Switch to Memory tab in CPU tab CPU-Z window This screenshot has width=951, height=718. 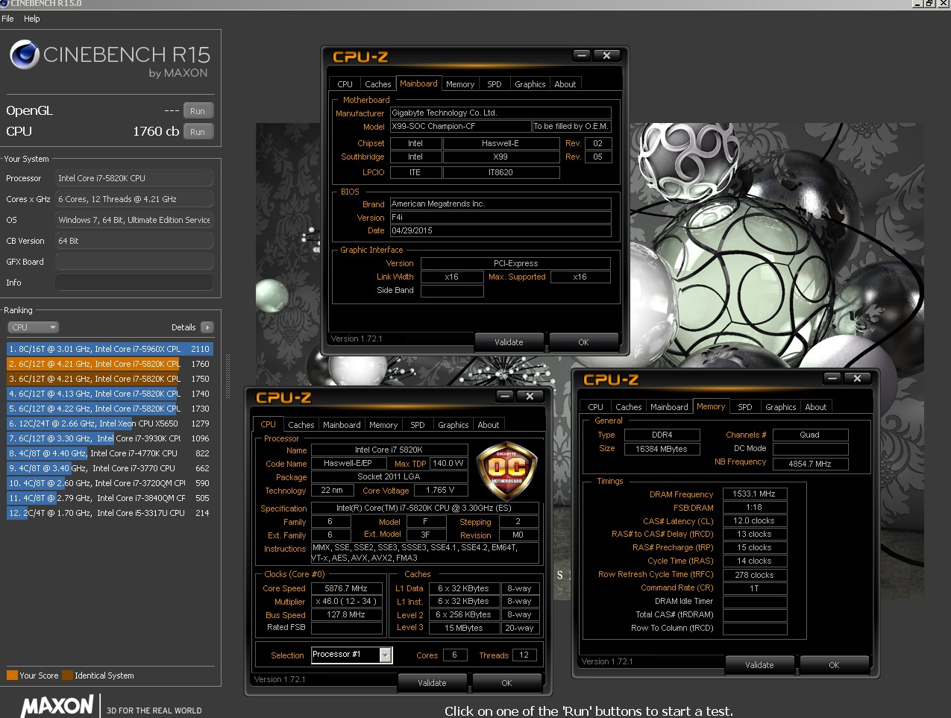[x=383, y=425]
